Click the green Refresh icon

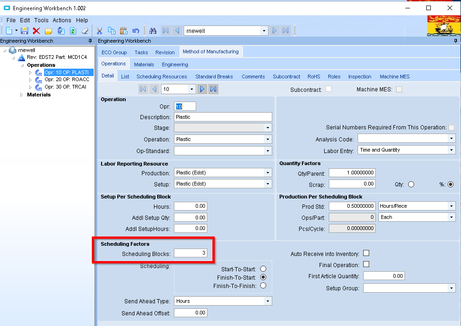click(x=73, y=31)
